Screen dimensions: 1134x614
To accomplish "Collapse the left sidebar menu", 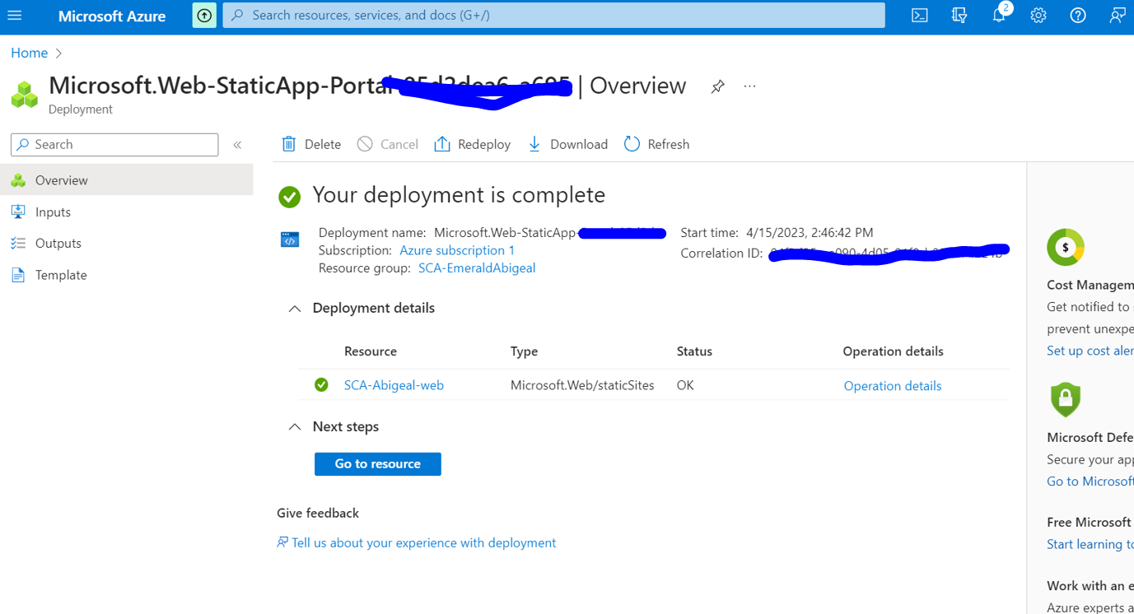I will 237,145.
